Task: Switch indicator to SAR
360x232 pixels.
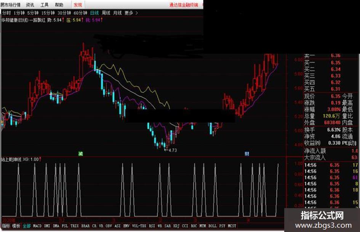Action: [x=168, y=226]
